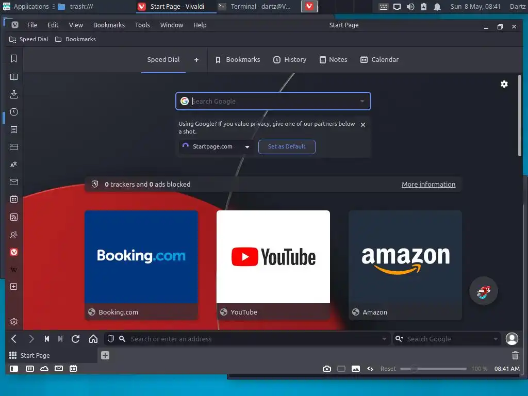The width and height of the screenshot is (528, 396).
Task: Open the Applications menu in taskbar
Action: pyautogui.click(x=26, y=6)
